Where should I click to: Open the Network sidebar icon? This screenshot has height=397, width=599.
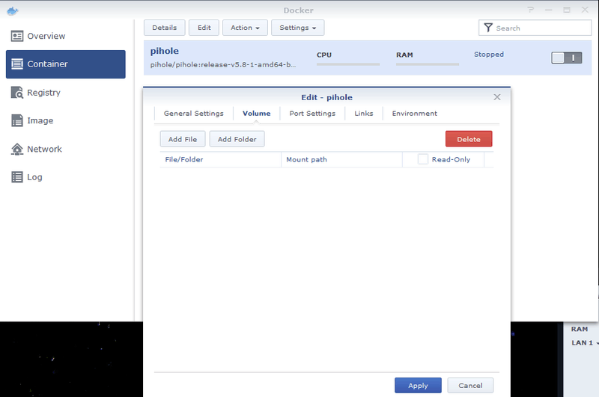coord(16,149)
